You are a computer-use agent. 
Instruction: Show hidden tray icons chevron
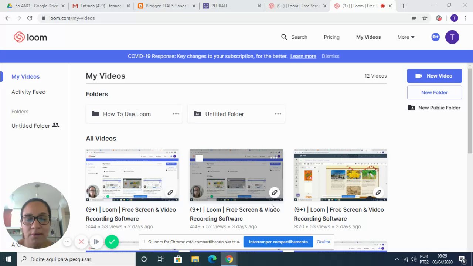click(397, 259)
